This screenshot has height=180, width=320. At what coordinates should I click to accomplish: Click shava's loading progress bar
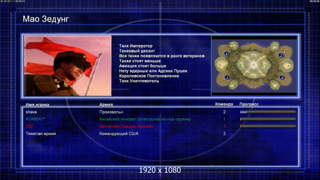click(x=268, y=112)
